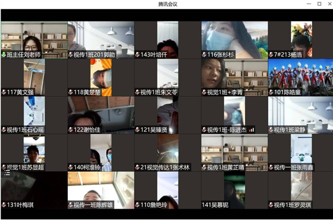Click the name label 视传1班罗灵琪
Viewport: 333px width, 220px height.
[x=292, y=205]
